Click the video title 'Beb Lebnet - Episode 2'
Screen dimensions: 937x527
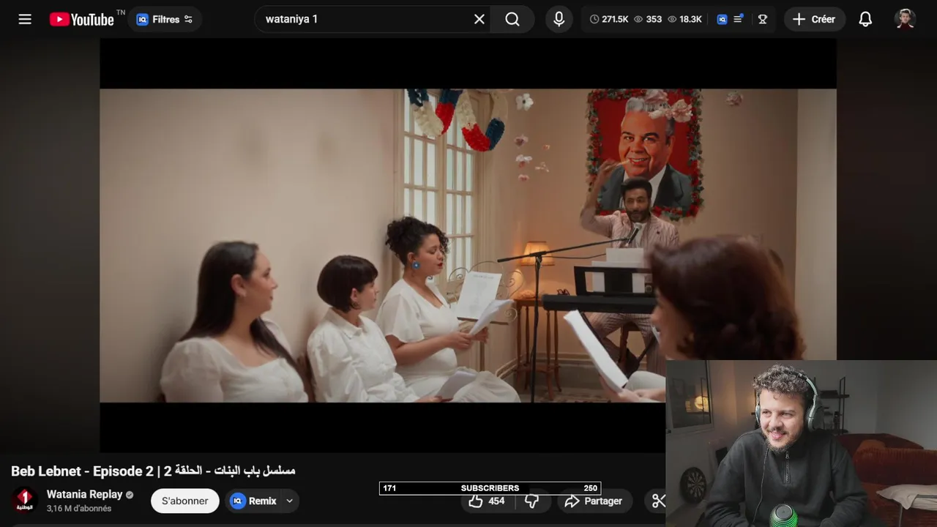(153, 471)
